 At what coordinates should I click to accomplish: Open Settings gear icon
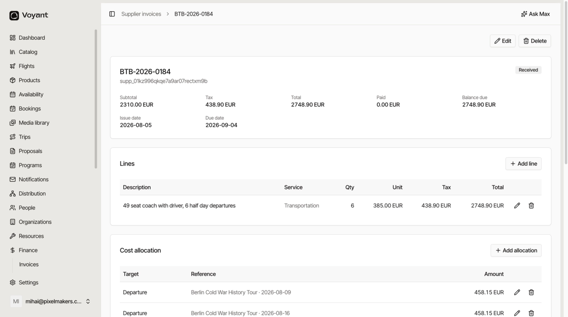[x=13, y=283]
